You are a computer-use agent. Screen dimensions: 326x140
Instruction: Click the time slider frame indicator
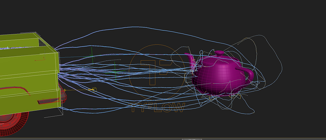pyautogui.click(x=191, y=139)
